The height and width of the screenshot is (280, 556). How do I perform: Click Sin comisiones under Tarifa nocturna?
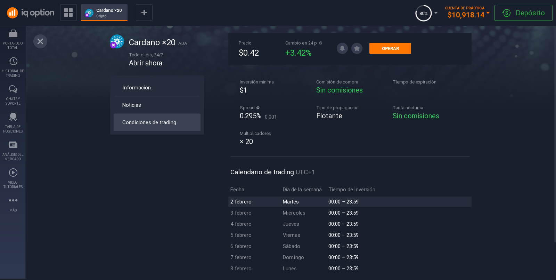[416, 116]
